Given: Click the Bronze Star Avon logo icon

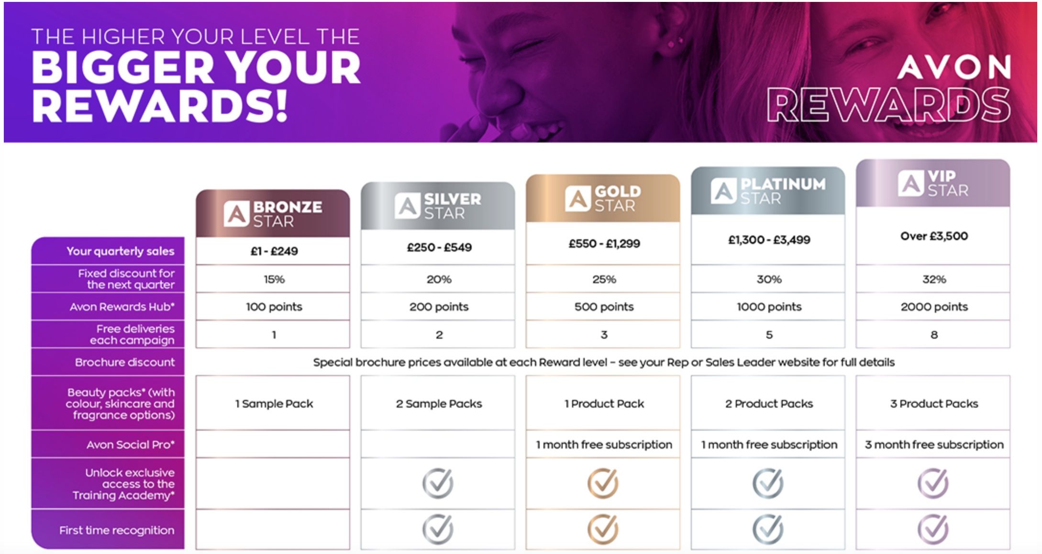Looking at the screenshot, I should click(236, 214).
